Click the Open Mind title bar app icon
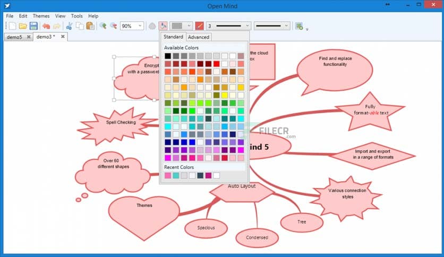This screenshot has width=444, height=257. [7, 6]
